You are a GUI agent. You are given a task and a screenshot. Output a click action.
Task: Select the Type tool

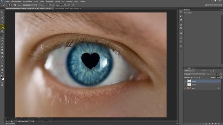(2, 60)
